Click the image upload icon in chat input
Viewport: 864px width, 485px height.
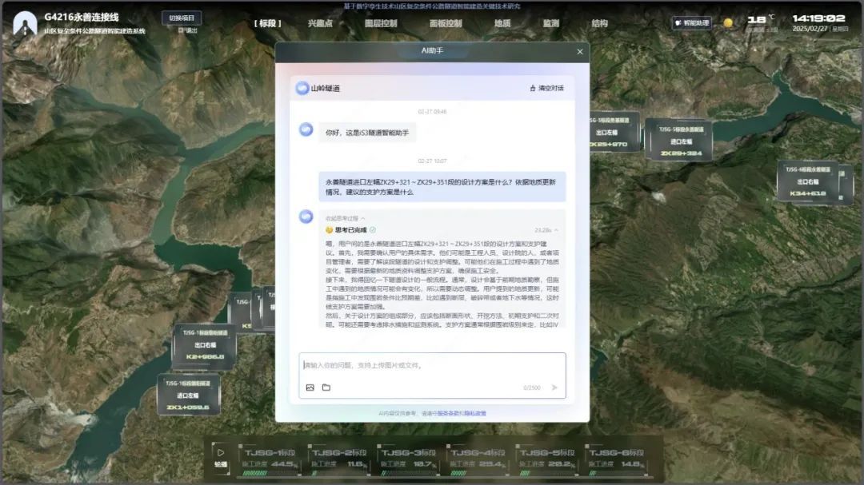310,388
